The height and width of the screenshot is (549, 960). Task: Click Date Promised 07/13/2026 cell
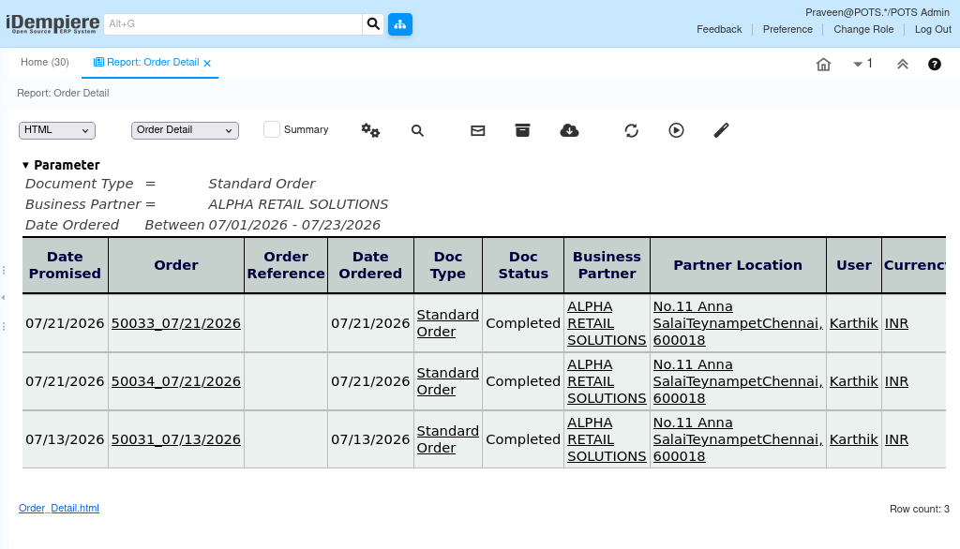click(x=65, y=439)
